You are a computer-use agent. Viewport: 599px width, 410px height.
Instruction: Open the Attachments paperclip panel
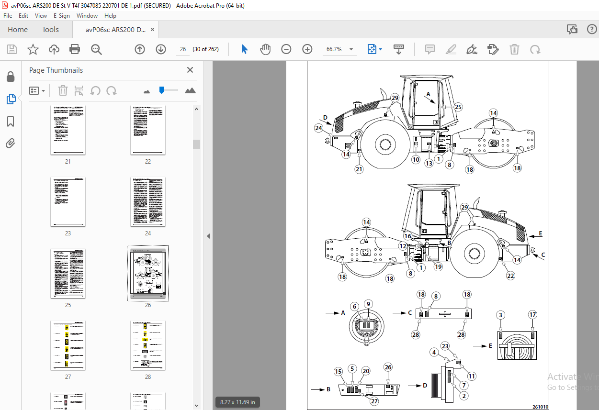pyautogui.click(x=11, y=143)
